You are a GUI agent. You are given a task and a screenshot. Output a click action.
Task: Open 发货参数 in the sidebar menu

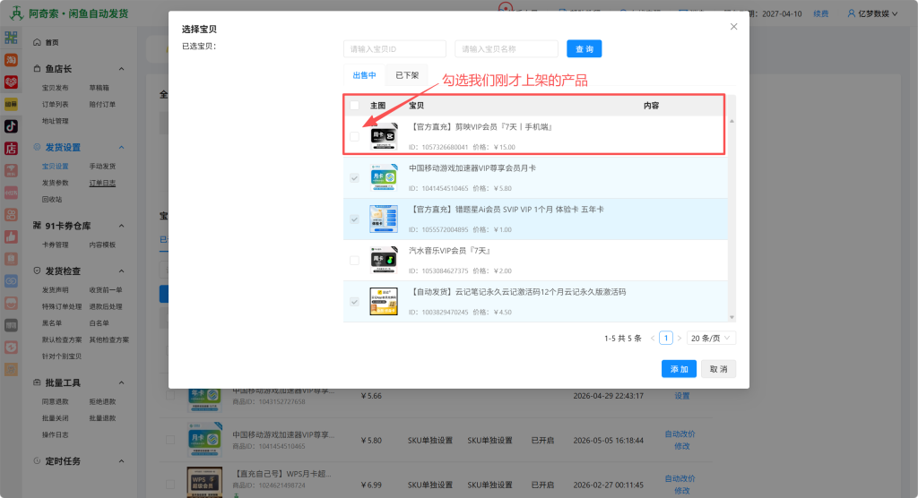[55, 183]
